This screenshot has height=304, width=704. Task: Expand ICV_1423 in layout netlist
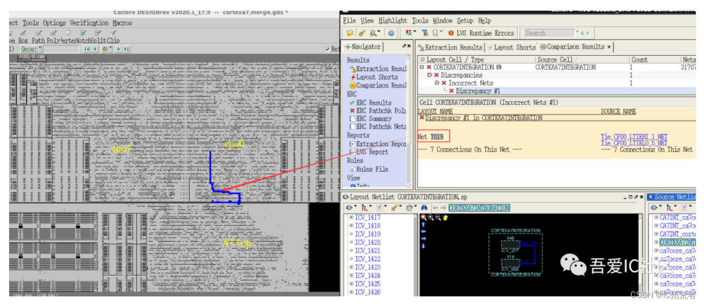[x=351, y=267]
